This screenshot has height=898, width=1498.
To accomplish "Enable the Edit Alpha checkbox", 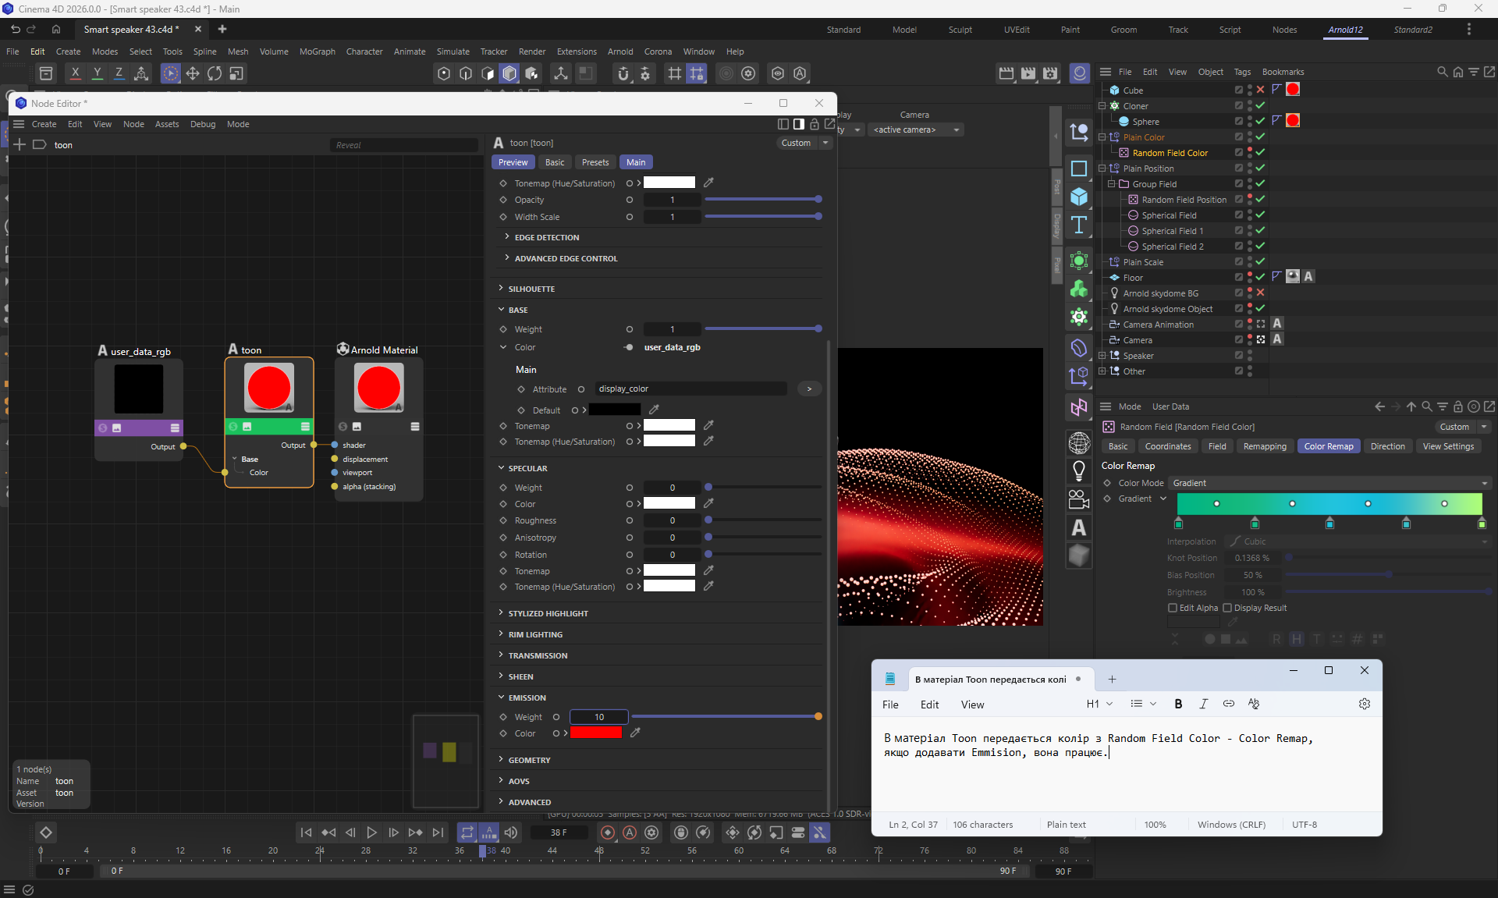I will click(1172, 608).
